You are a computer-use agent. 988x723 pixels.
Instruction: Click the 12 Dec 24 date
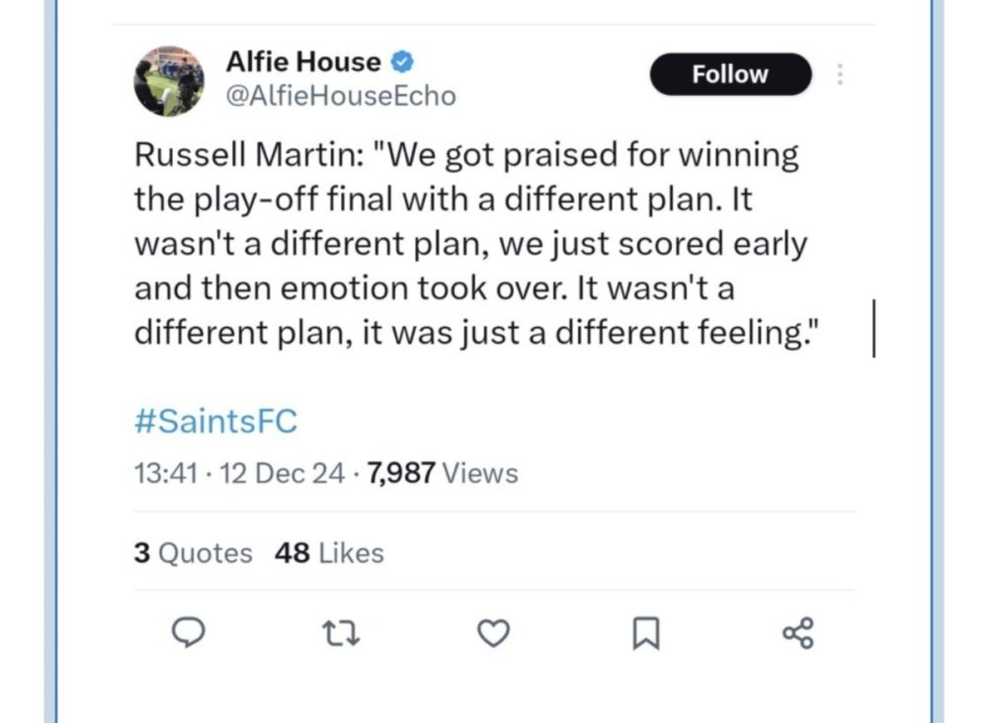[x=283, y=474]
